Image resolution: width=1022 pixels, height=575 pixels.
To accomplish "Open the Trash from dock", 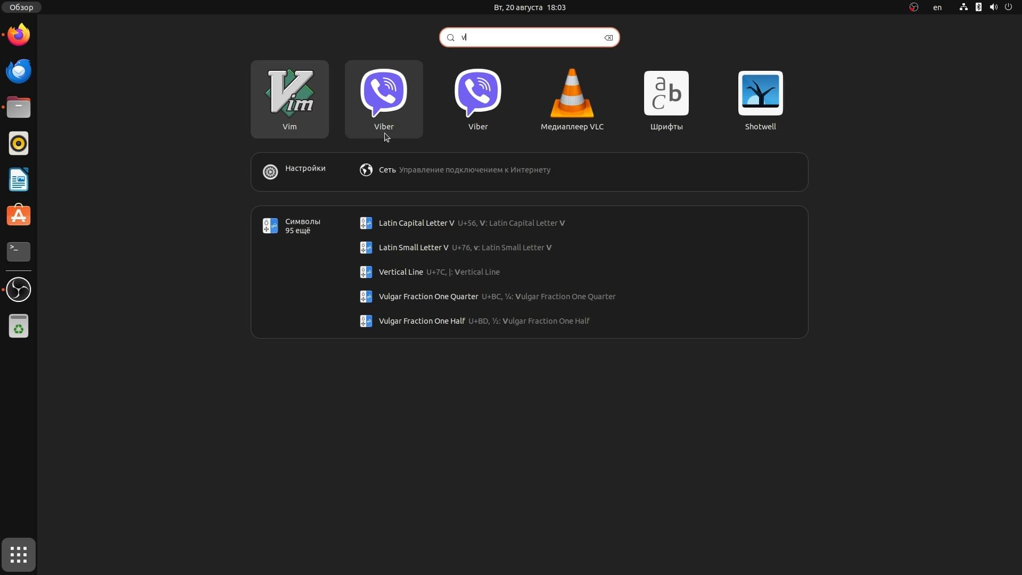I will click(x=19, y=326).
